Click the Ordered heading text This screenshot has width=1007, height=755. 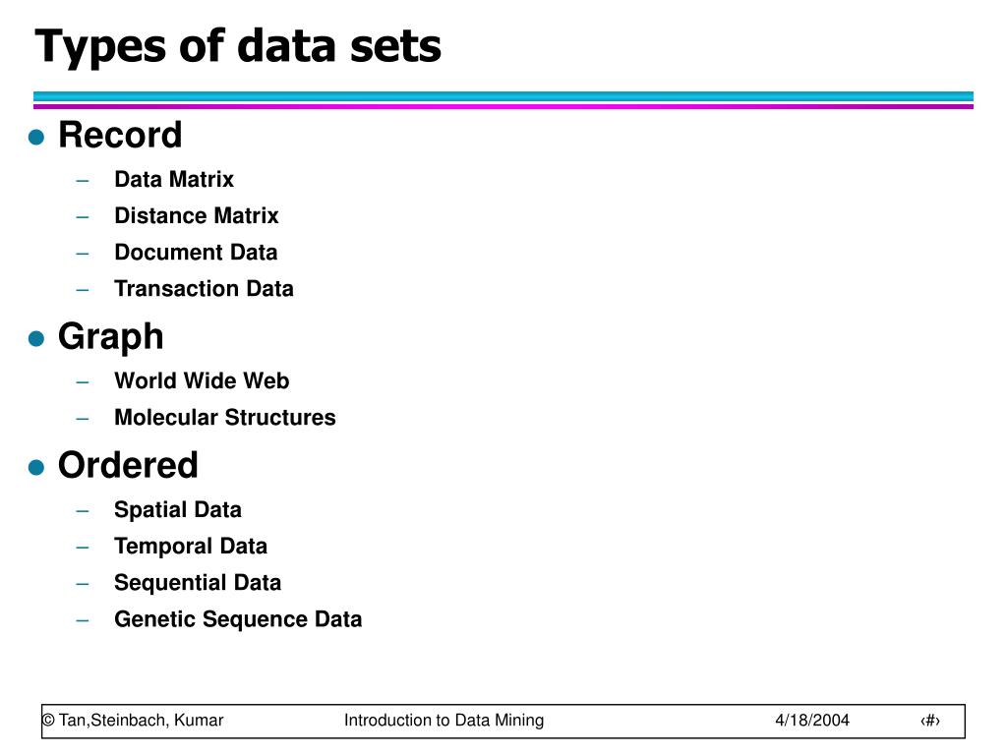coord(129,465)
